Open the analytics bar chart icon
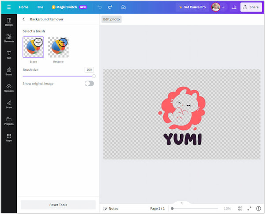The width and height of the screenshot is (265, 214). coord(234,7)
